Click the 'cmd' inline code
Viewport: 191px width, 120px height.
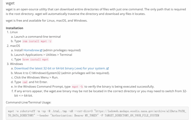pyautogui.click(x=25, y=82)
